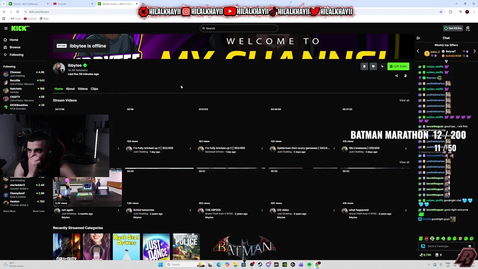Open Natchats channel in Following list
This screenshot has width=478, height=269.
(x=24, y=90)
